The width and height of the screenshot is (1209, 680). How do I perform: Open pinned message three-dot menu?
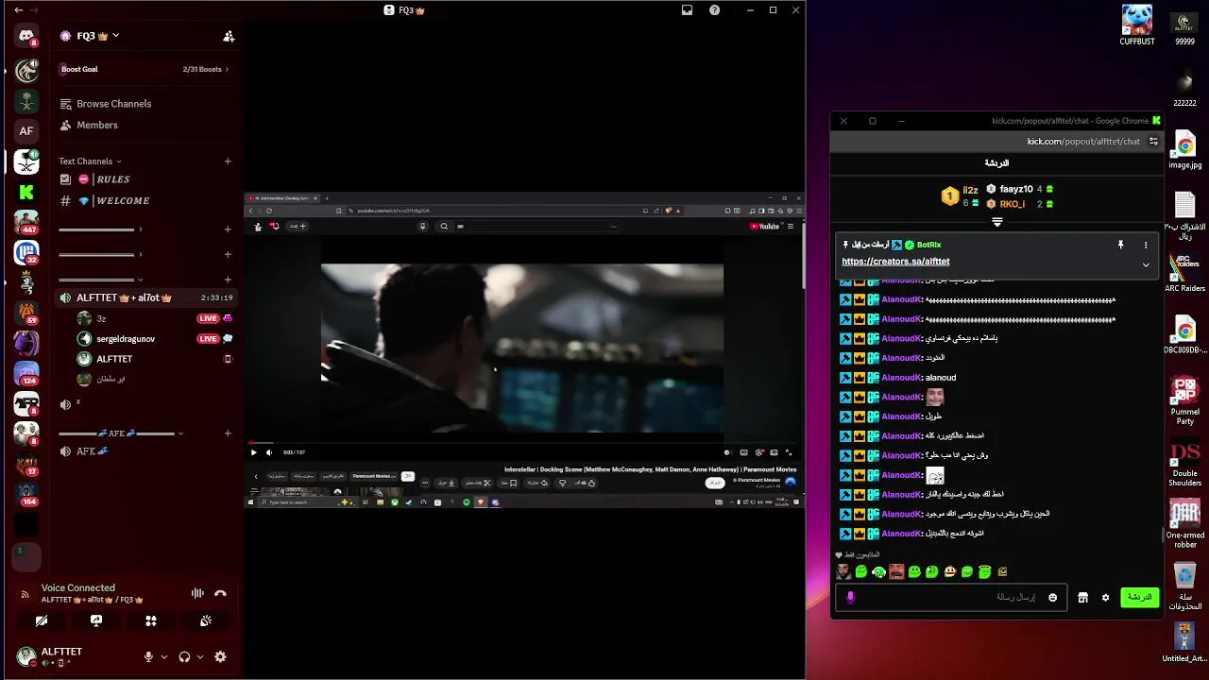1146,245
